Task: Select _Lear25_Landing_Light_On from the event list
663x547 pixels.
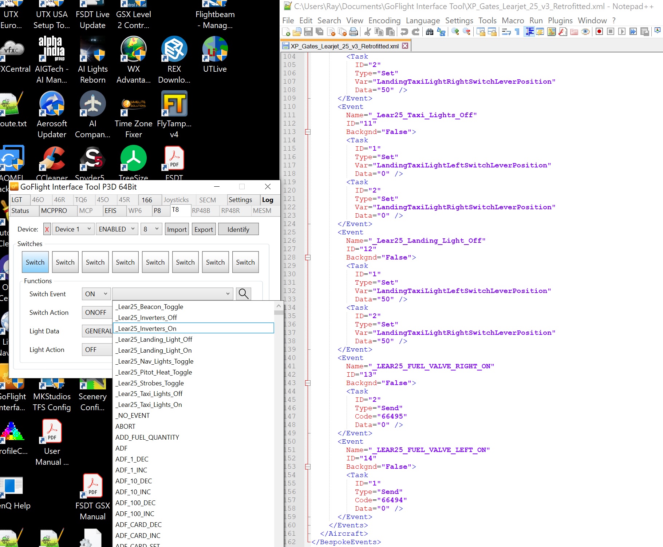Action: tap(153, 350)
